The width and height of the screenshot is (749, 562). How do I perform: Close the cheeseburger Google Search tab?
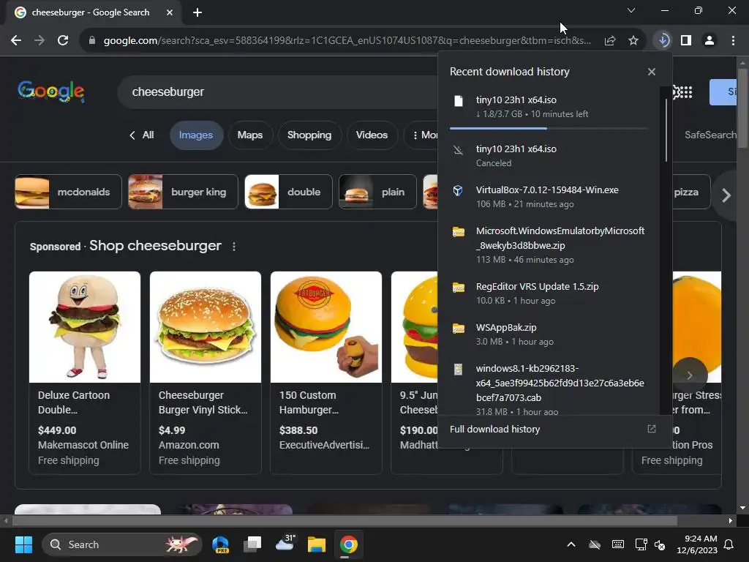pyautogui.click(x=170, y=12)
